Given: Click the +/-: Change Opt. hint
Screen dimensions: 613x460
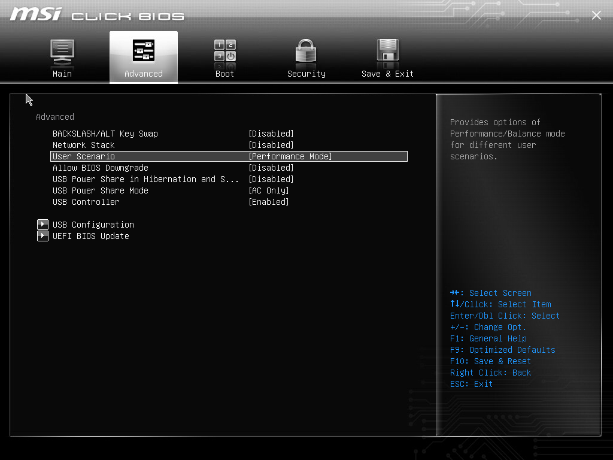Looking at the screenshot, I should tap(488, 327).
